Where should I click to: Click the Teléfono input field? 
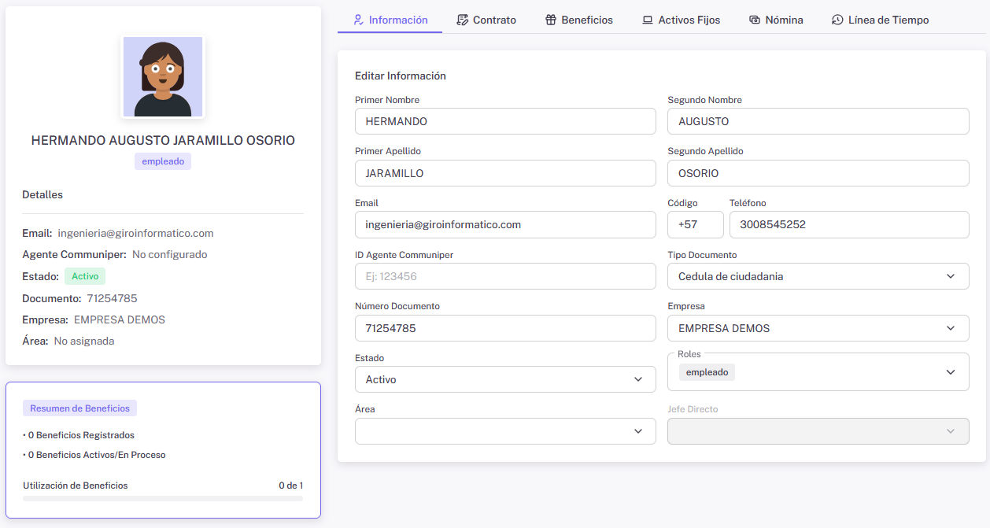pos(848,224)
